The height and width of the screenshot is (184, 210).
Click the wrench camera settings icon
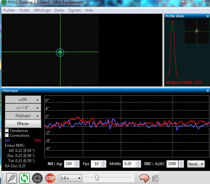click(x=156, y=178)
